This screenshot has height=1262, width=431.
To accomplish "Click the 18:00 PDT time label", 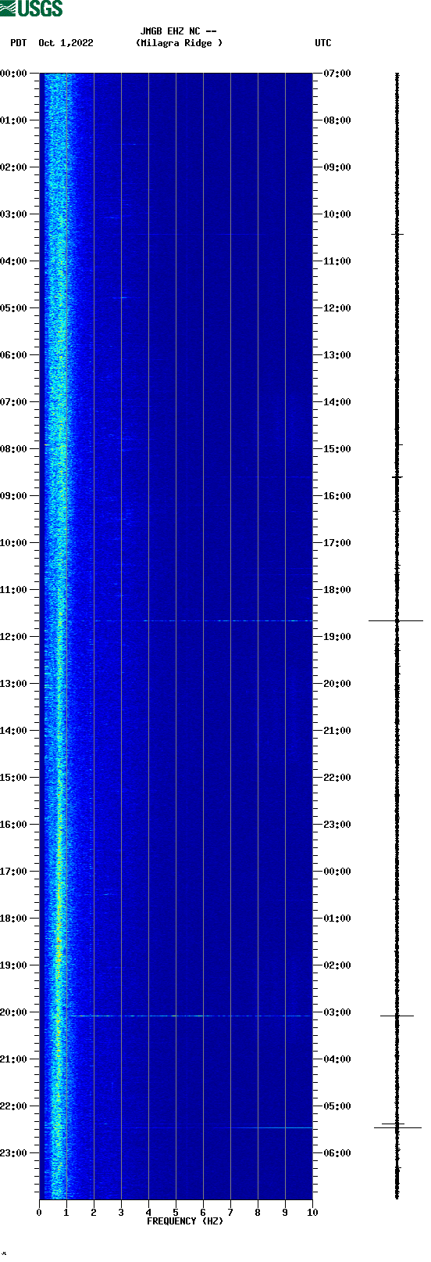I will (14, 919).
